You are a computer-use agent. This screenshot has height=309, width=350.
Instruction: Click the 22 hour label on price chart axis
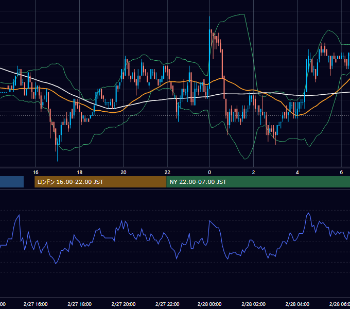click(167, 173)
